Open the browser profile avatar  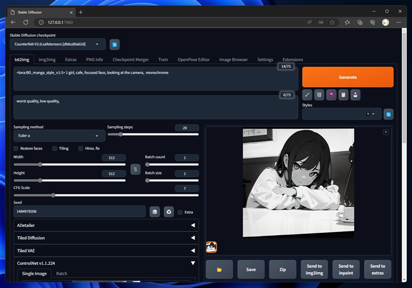coord(385,22)
